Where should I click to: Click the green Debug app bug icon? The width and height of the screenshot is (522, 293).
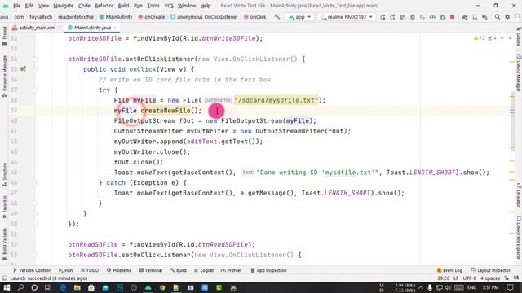(x=413, y=17)
